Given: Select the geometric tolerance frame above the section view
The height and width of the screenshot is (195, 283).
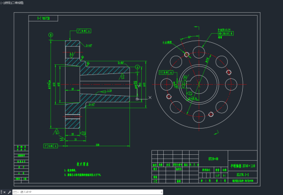Looking at the screenshot, I should 84,31.
